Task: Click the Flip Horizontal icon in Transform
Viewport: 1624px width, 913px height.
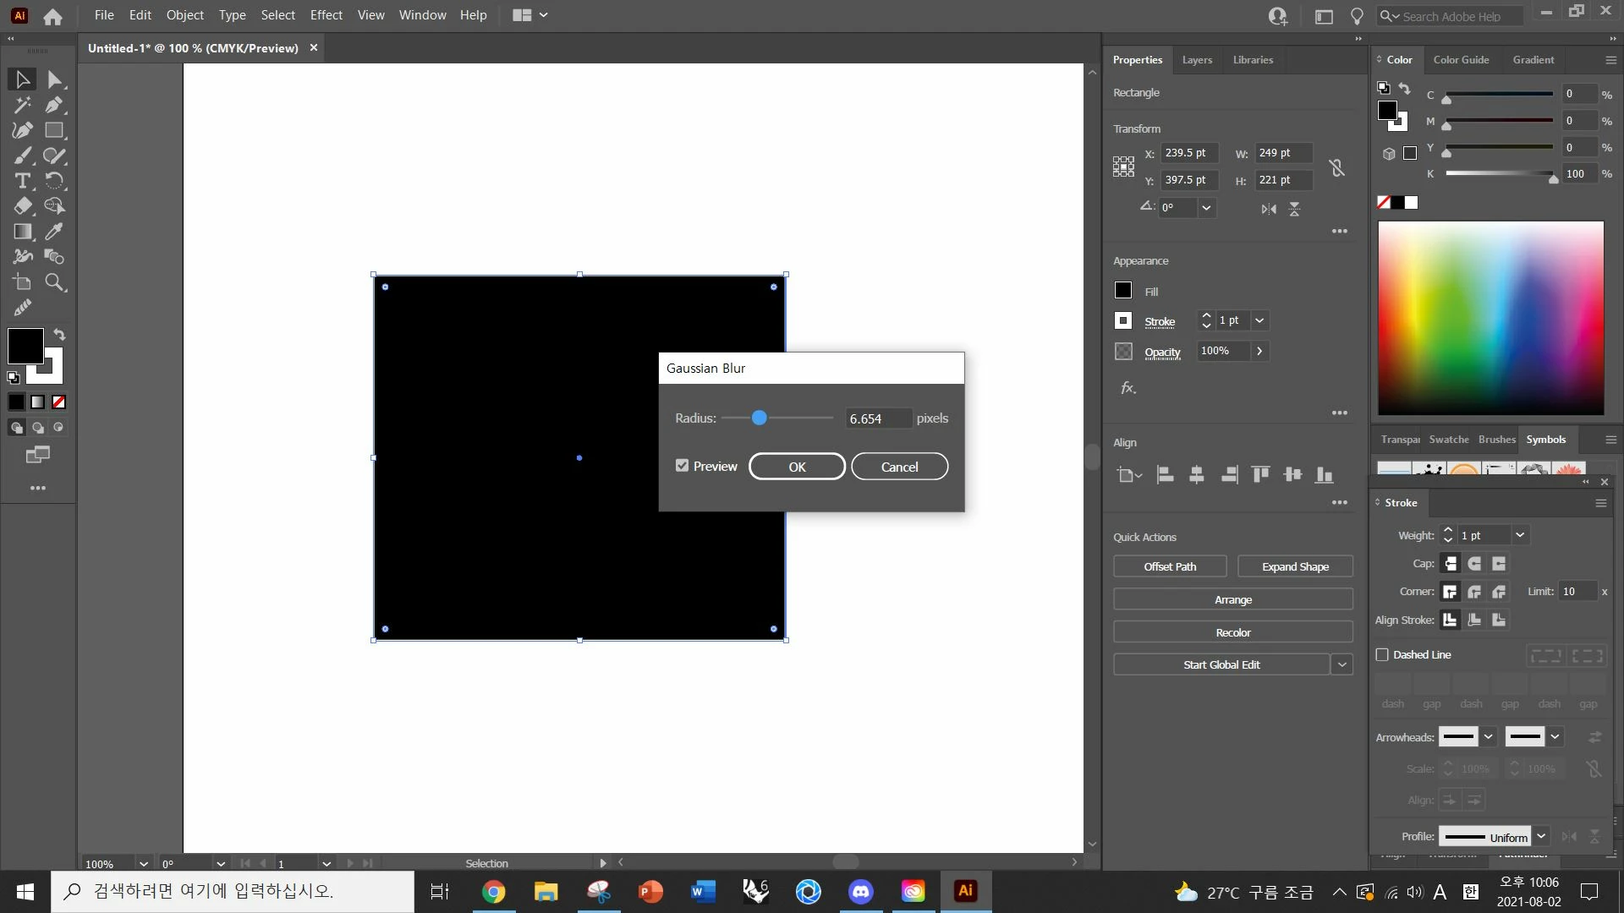Action: tap(1269, 209)
